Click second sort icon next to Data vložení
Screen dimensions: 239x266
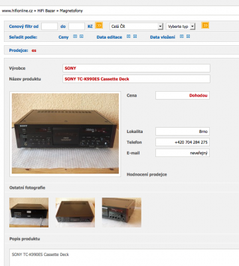188,37
